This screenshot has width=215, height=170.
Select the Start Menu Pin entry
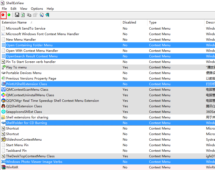click(x=108, y=145)
